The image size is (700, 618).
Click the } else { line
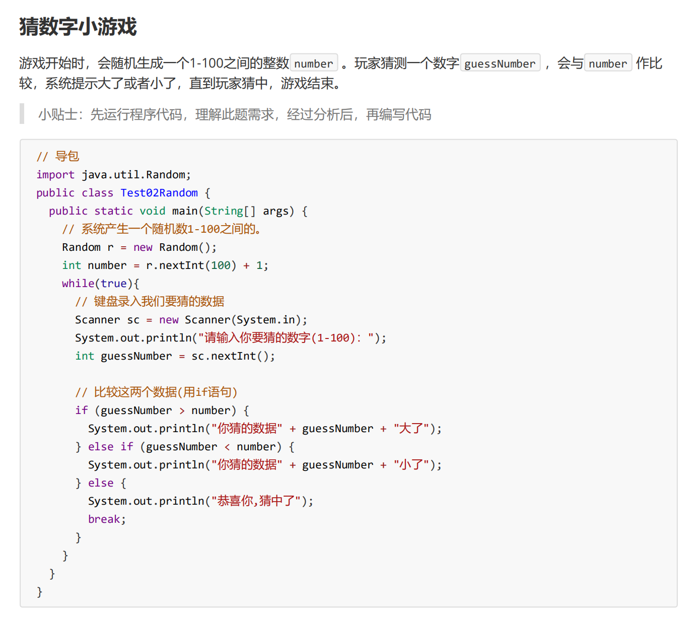[101, 483]
